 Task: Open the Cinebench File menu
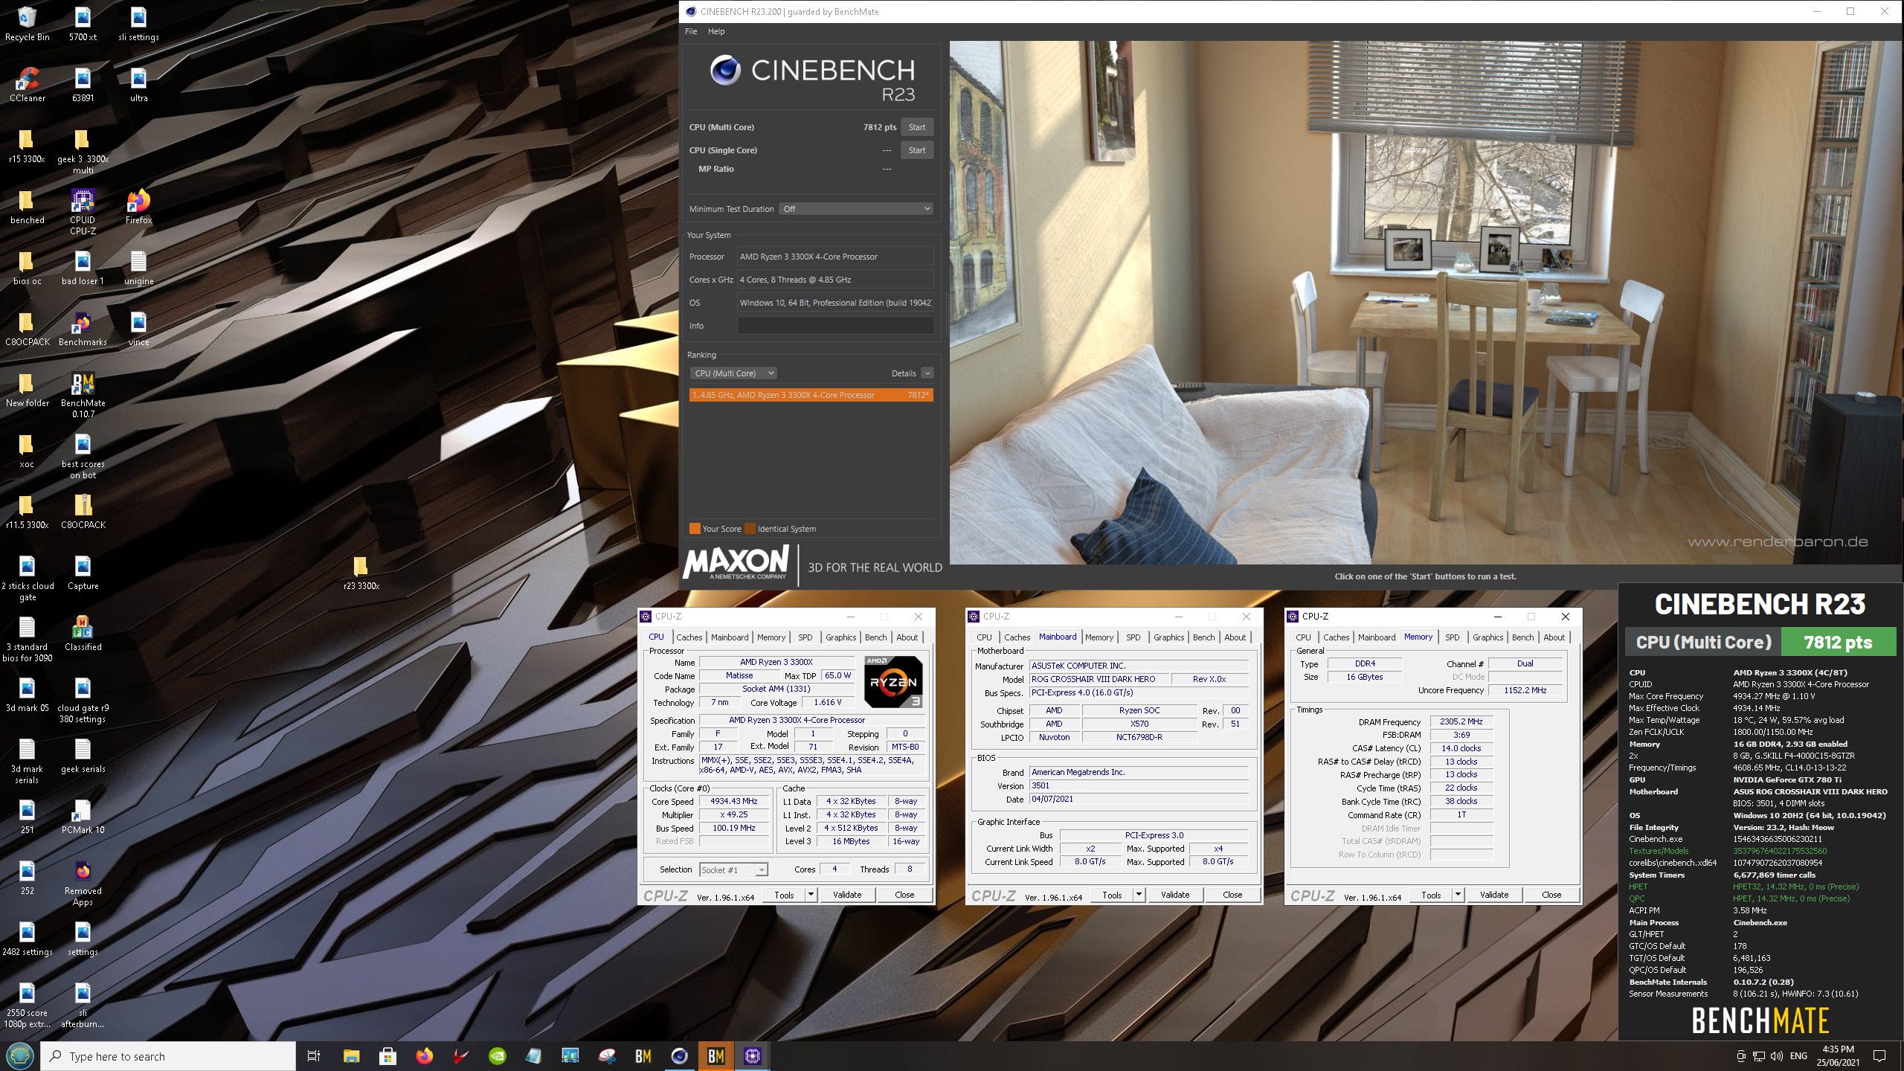click(x=691, y=31)
